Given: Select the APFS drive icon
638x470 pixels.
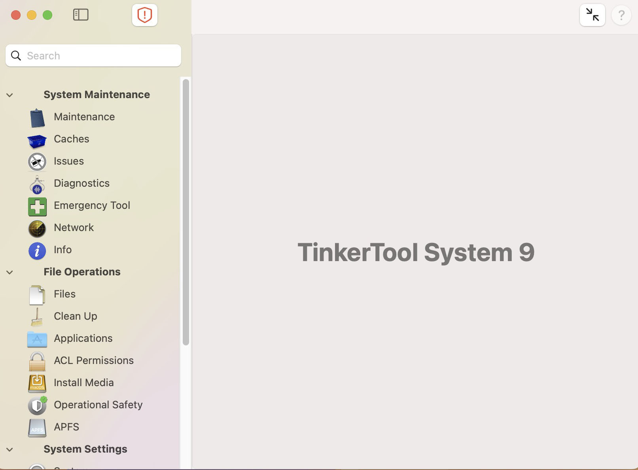Looking at the screenshot, I should coord(37,428).
